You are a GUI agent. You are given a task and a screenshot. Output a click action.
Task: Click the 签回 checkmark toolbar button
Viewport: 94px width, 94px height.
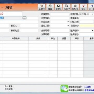point(83,7)
